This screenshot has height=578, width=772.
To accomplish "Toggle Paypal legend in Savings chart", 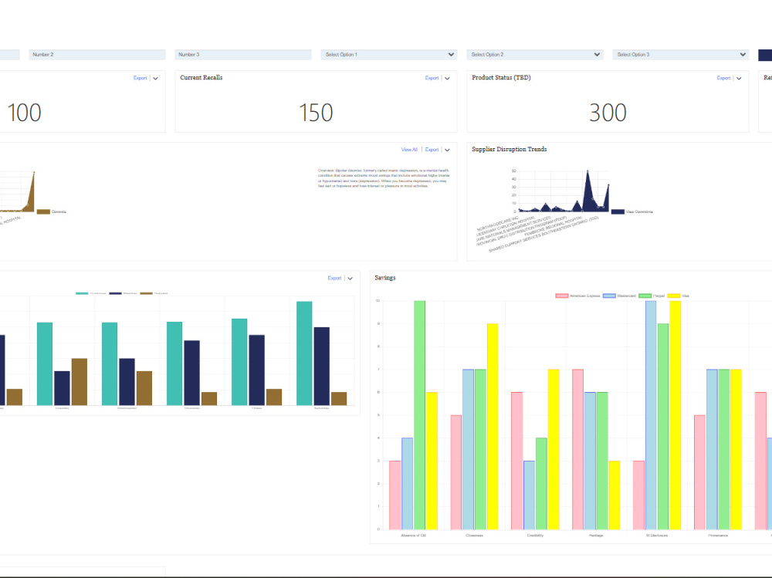I will coord(652,296).
